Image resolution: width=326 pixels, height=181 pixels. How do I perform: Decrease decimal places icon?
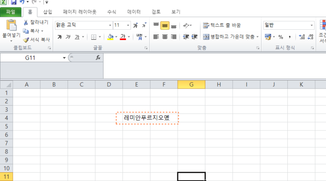pyautogui.click(x=310, y=37)
